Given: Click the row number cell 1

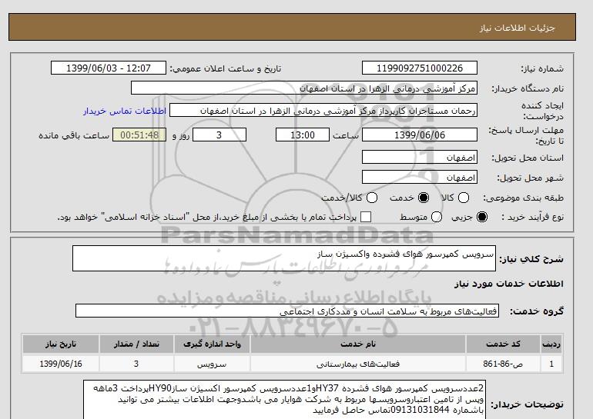Looking at the screenshot, I should click(x=551, y=364).
